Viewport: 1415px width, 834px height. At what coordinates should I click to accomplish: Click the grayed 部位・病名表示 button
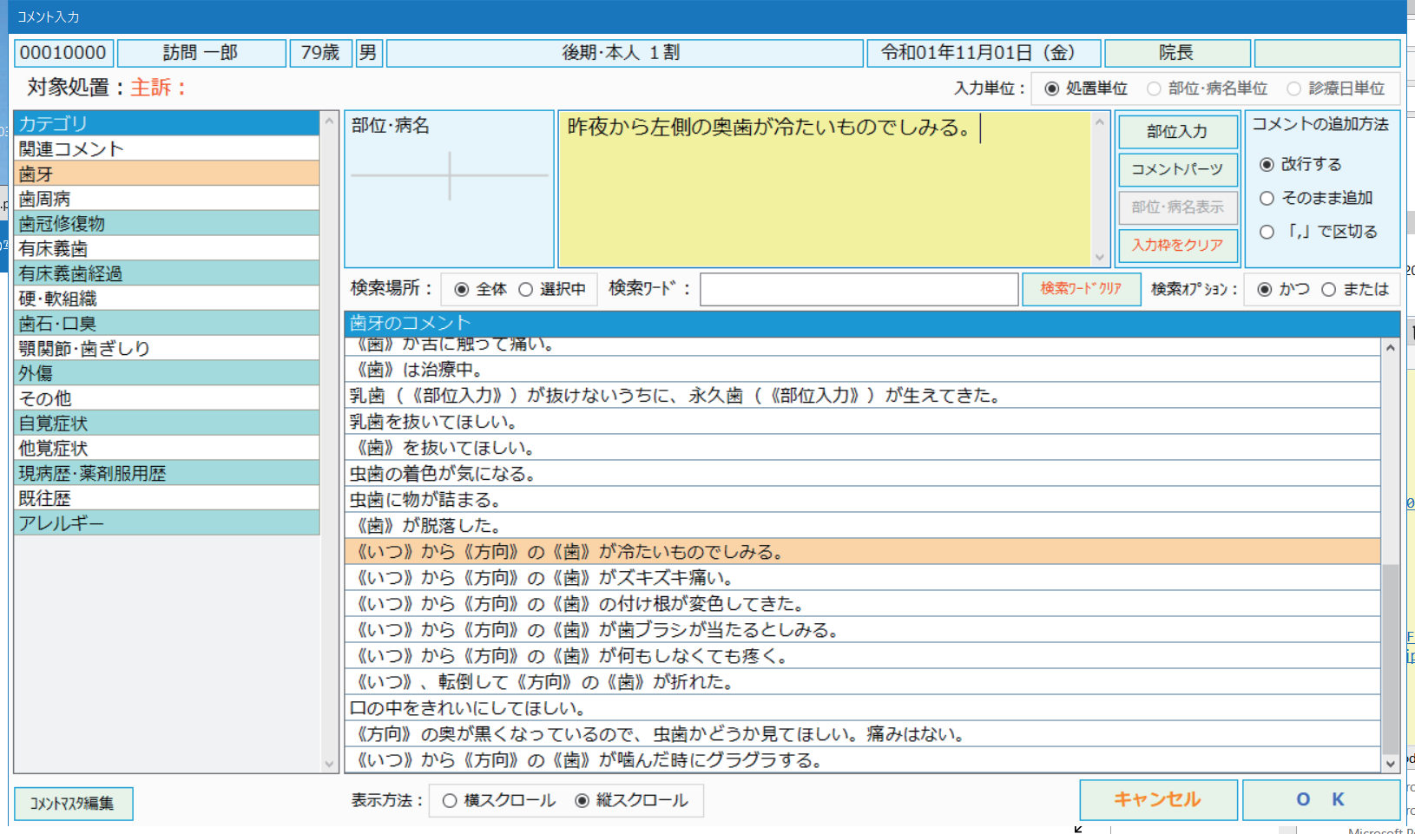click(x=1176, y=207)
